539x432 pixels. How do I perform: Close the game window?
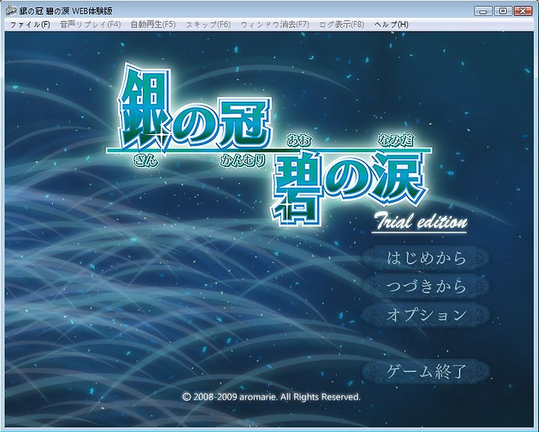tap(523, 11)
